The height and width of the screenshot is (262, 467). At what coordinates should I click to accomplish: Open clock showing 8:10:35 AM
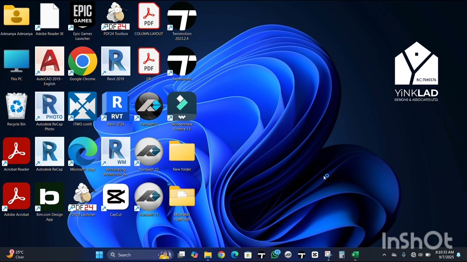pos(444,254)
